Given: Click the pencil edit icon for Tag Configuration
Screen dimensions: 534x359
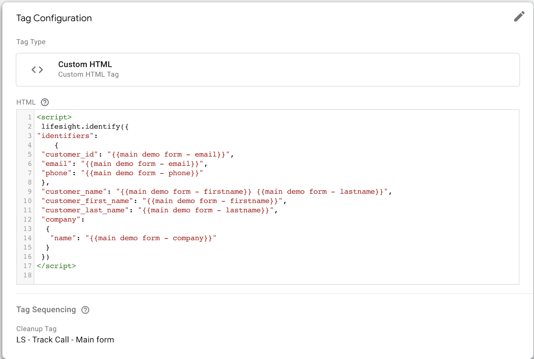Looking at the screenshot, I should pos(519,16).
